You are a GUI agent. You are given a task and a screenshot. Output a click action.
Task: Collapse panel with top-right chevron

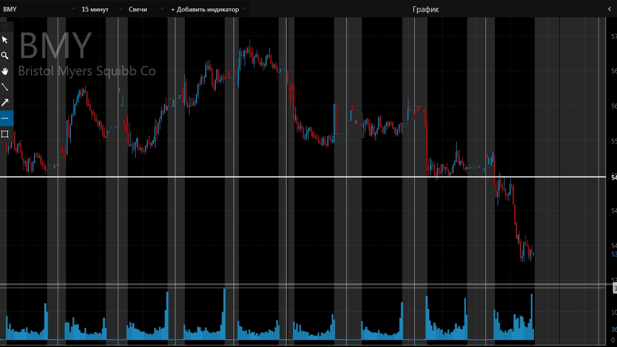pyautogui.click(x=609, y=9)
